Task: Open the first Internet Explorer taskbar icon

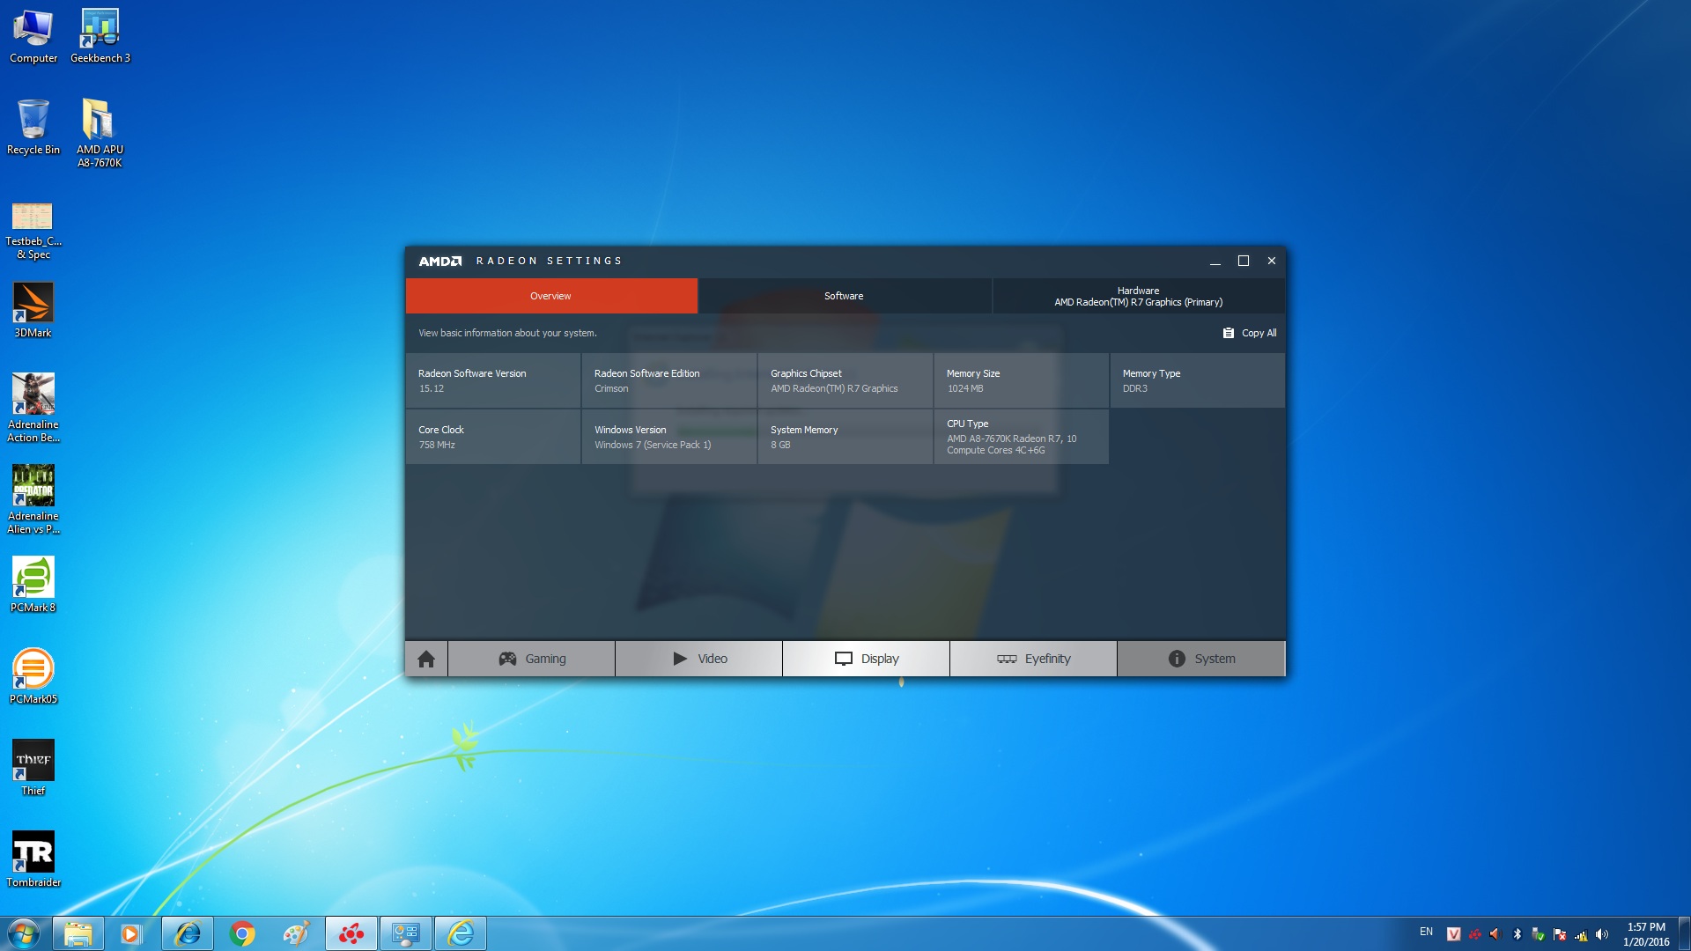Action: (188, 933)
